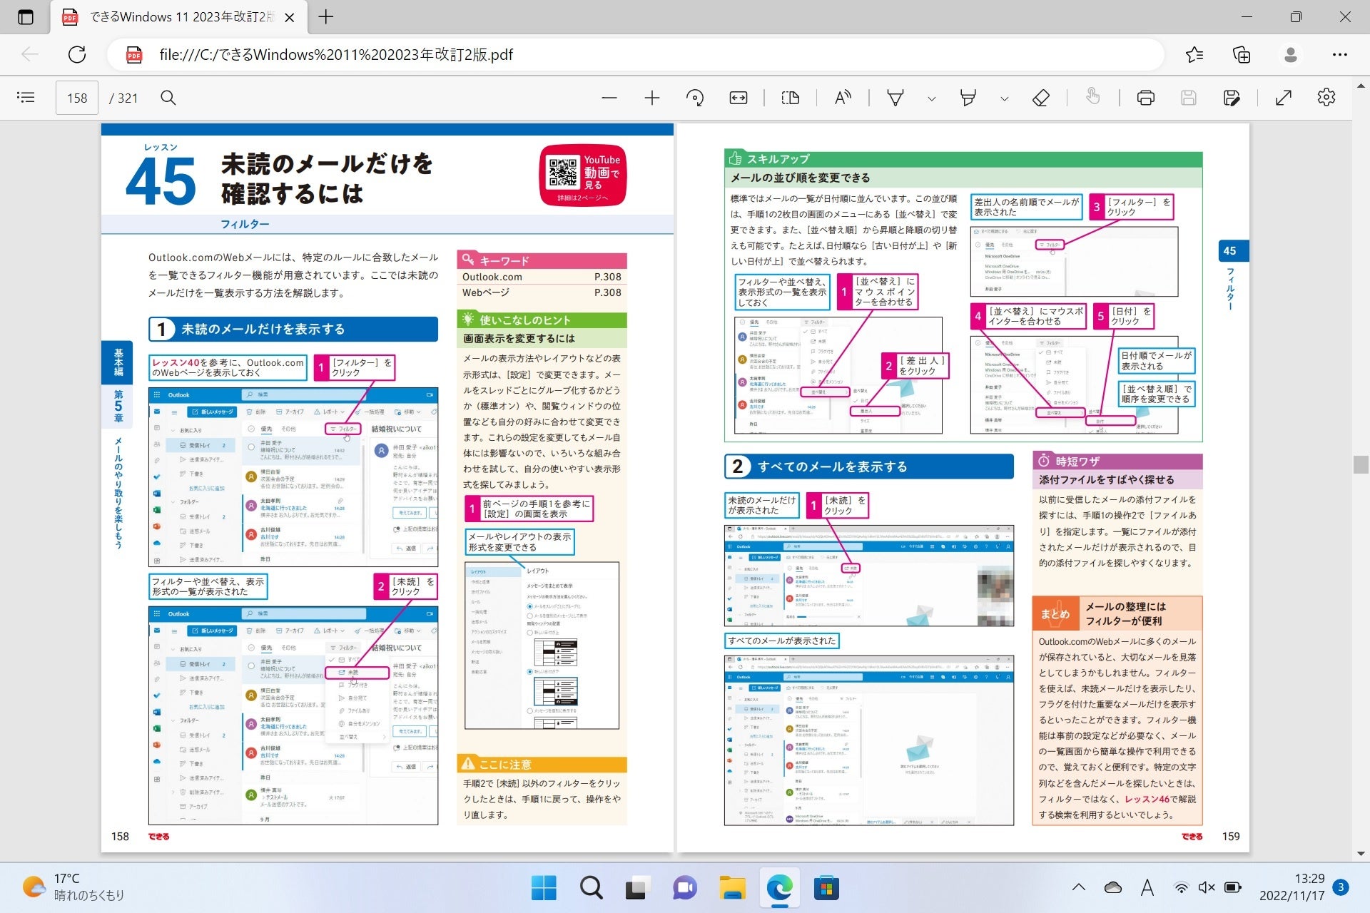Start Read aloud for the document

pos(842,98)
